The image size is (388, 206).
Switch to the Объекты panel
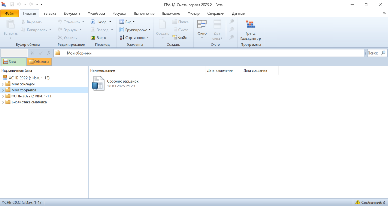click(x=39, y=62)
